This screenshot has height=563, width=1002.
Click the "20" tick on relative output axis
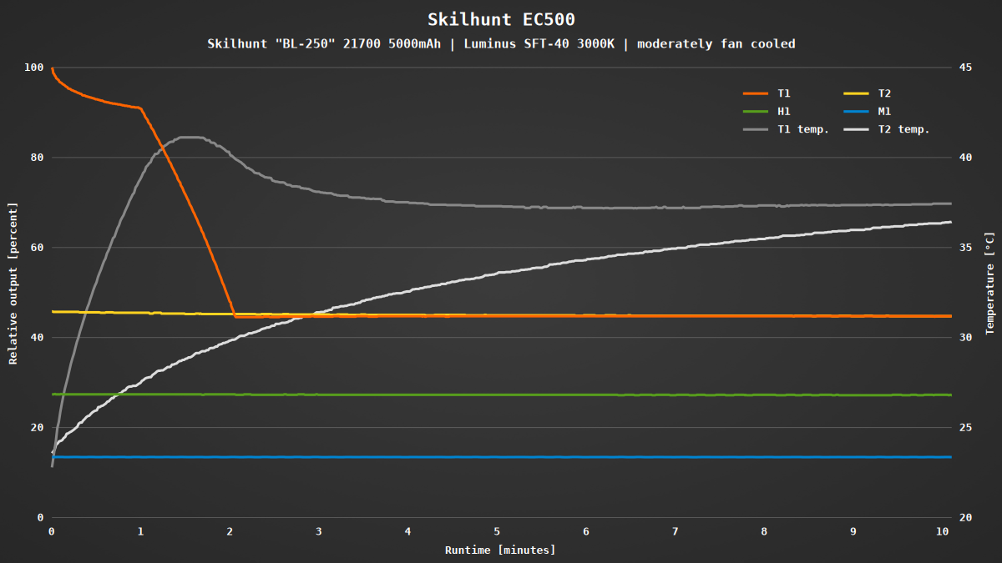tap(38, 427)
